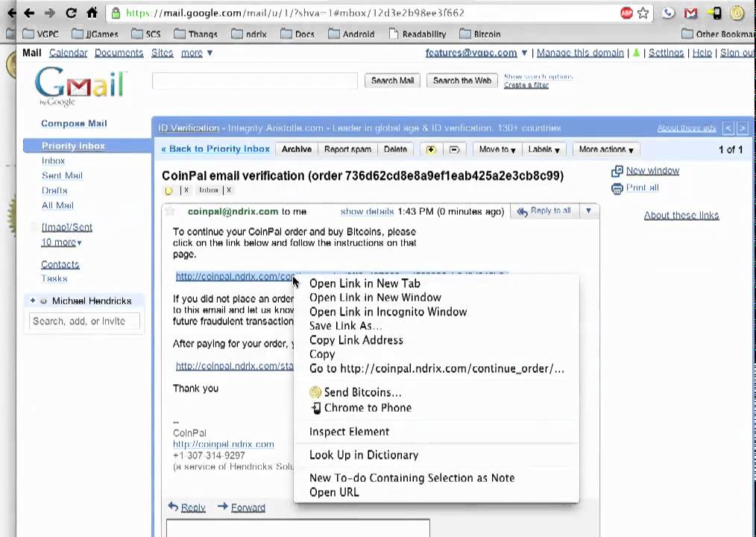This screenshot has height=537, width=756.
Task: Click the Search Mail button
Action: 392,81
